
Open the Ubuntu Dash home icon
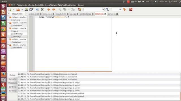[3, 6]
